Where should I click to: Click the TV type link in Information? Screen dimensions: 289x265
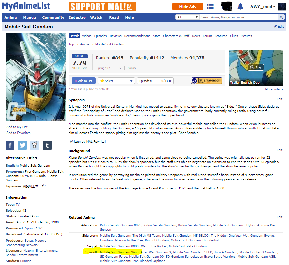coord(18,205)
